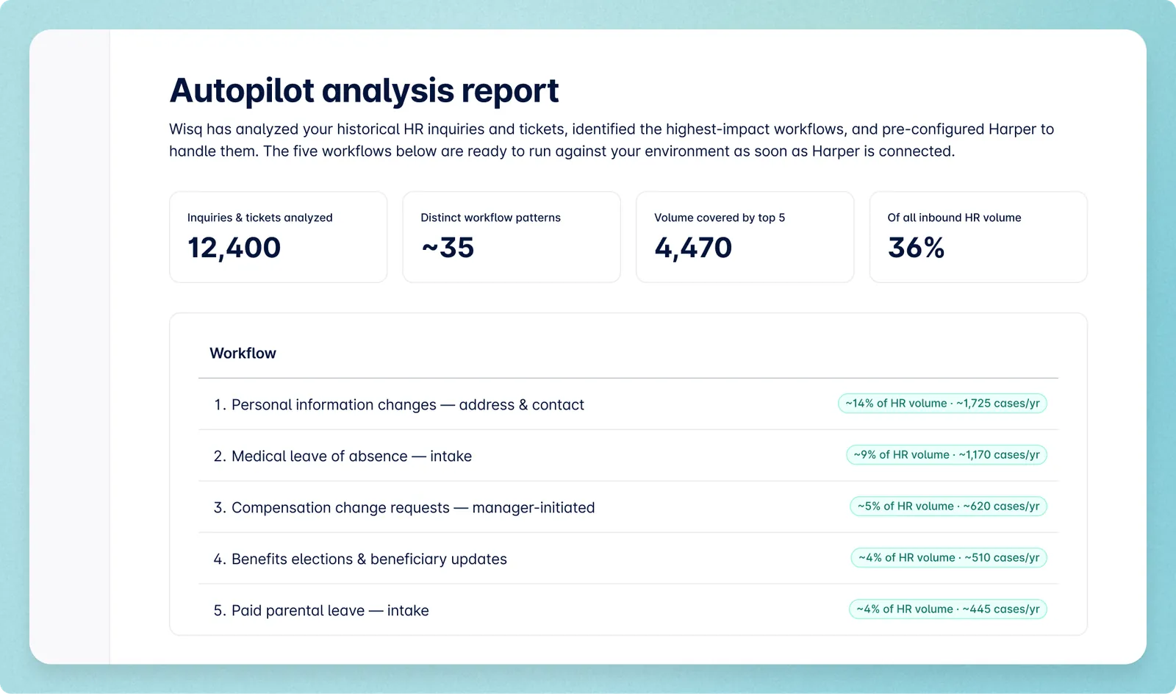Image resolution: width=1176 pixels, height=694 pixels.
Task: Select 'Compensation change requests — manager-initiated' row
Action: [628, 507]
